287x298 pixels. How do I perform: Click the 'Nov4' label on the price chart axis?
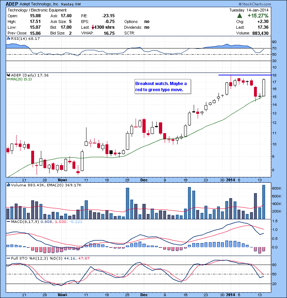[x=62, y=180]
